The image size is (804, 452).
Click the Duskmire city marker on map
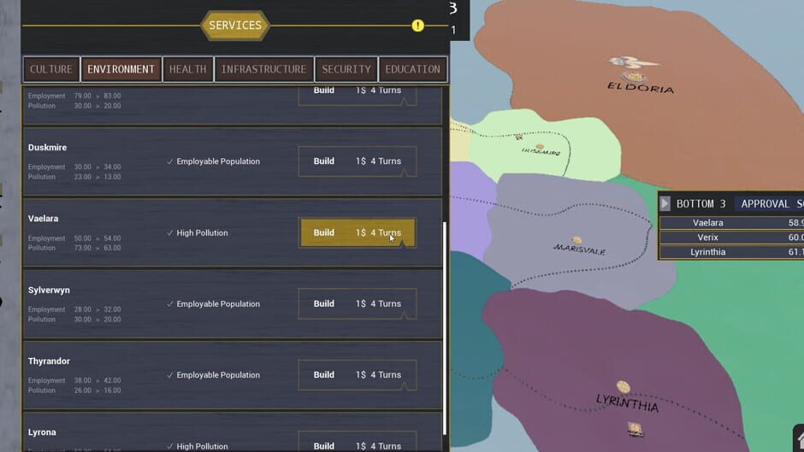pos(518,136)
